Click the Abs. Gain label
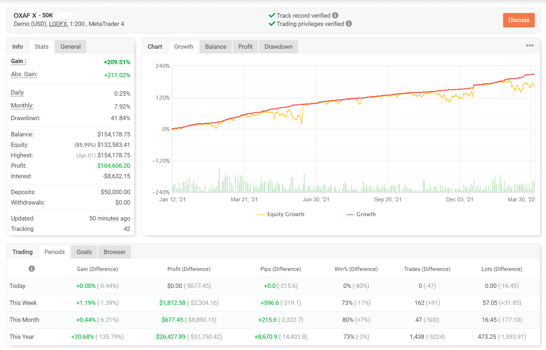Viewport: 546px width, 350px height. point(24,74)
